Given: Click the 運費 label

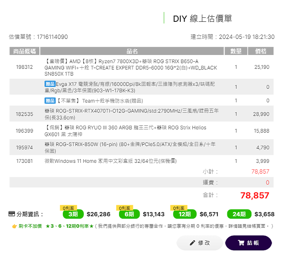Looking at the screenshot, I should click(210, 182).
